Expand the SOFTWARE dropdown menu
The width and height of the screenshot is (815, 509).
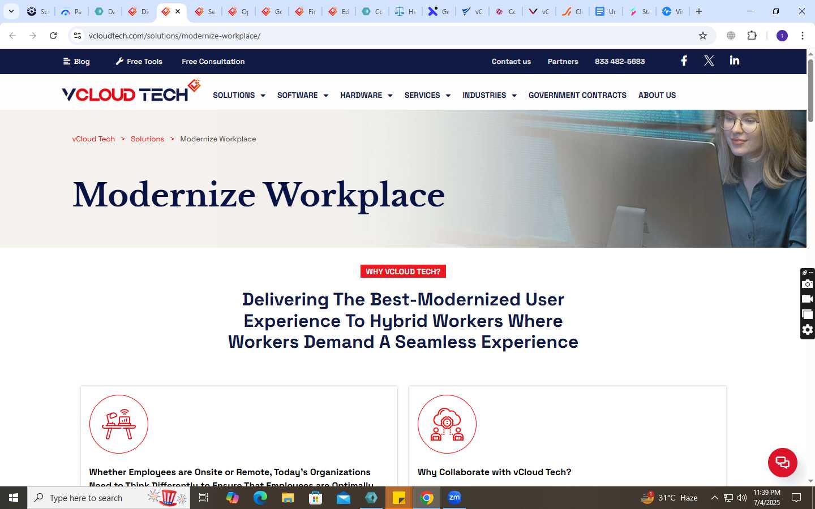[303, 95]
